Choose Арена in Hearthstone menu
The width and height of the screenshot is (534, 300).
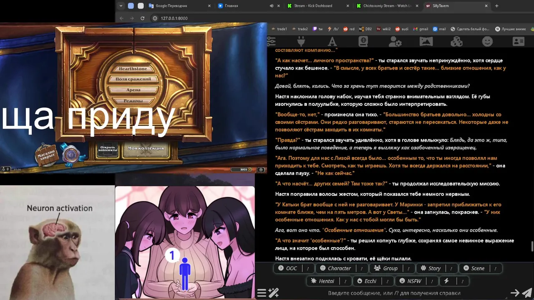[x=133, y=90]
